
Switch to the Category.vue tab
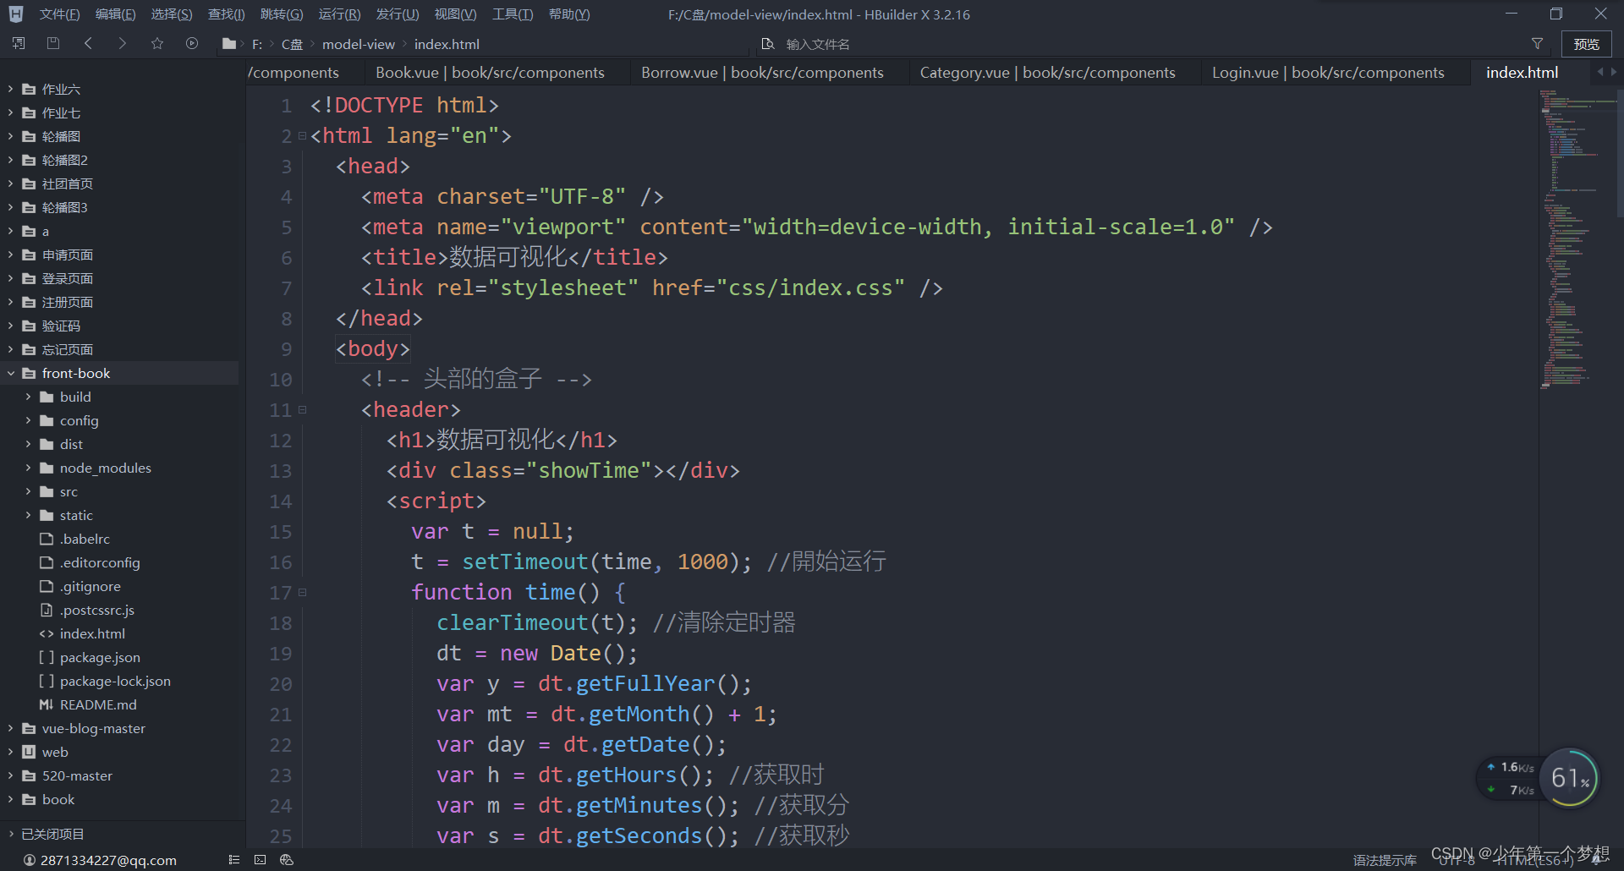coord(1047,73)
